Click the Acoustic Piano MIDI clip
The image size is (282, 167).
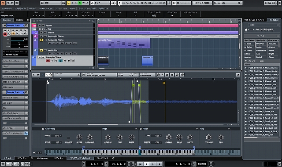tap(124, 43)
